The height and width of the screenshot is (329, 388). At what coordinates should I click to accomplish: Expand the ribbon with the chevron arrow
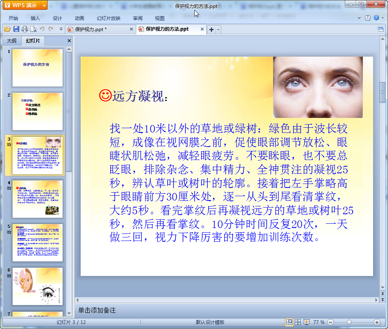coord(359,18)
